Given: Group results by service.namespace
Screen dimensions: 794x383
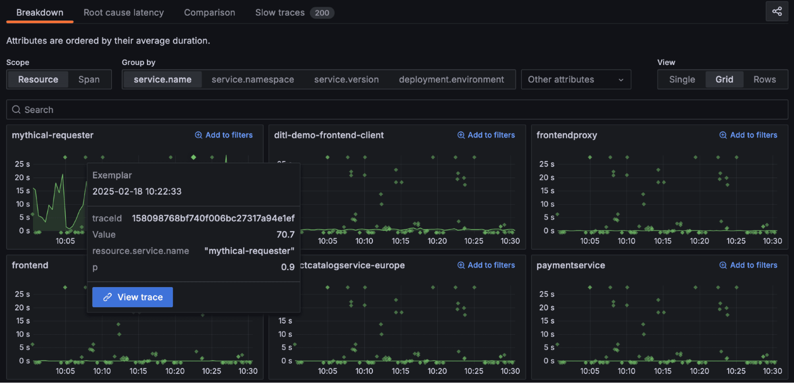Looking at the screenshot, I should click(x=253, y=79).
